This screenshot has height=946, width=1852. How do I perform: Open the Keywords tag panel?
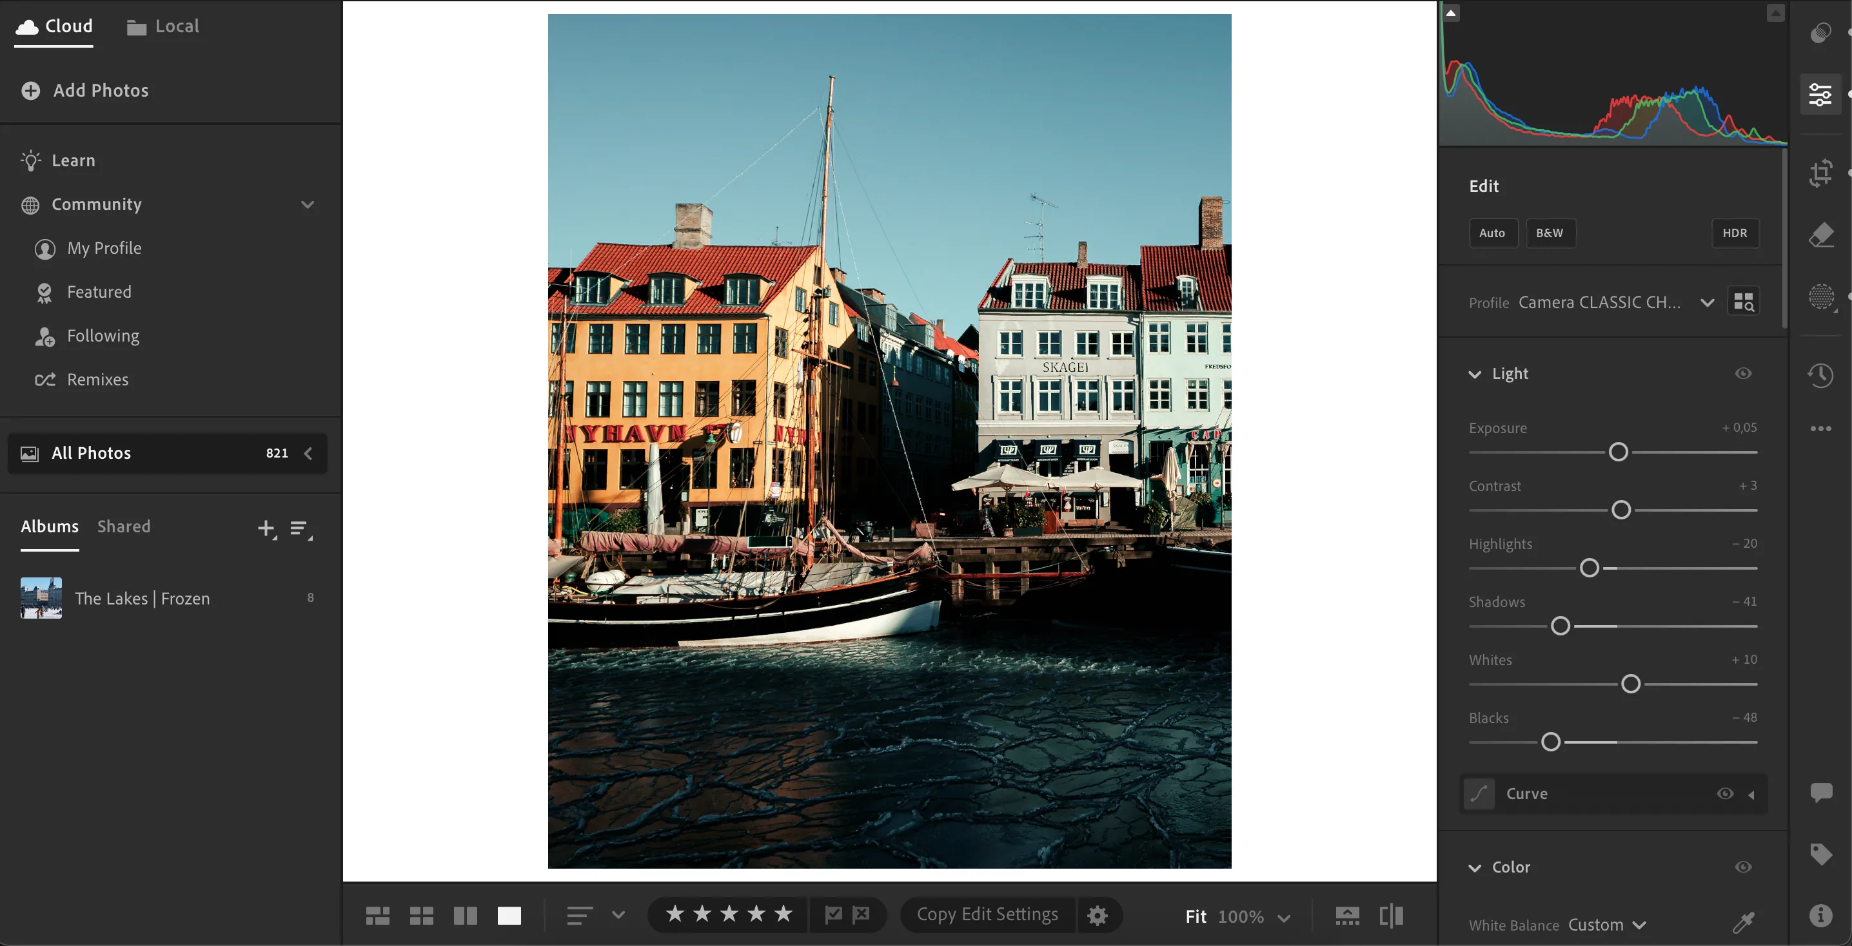[x=1821, y=853]
